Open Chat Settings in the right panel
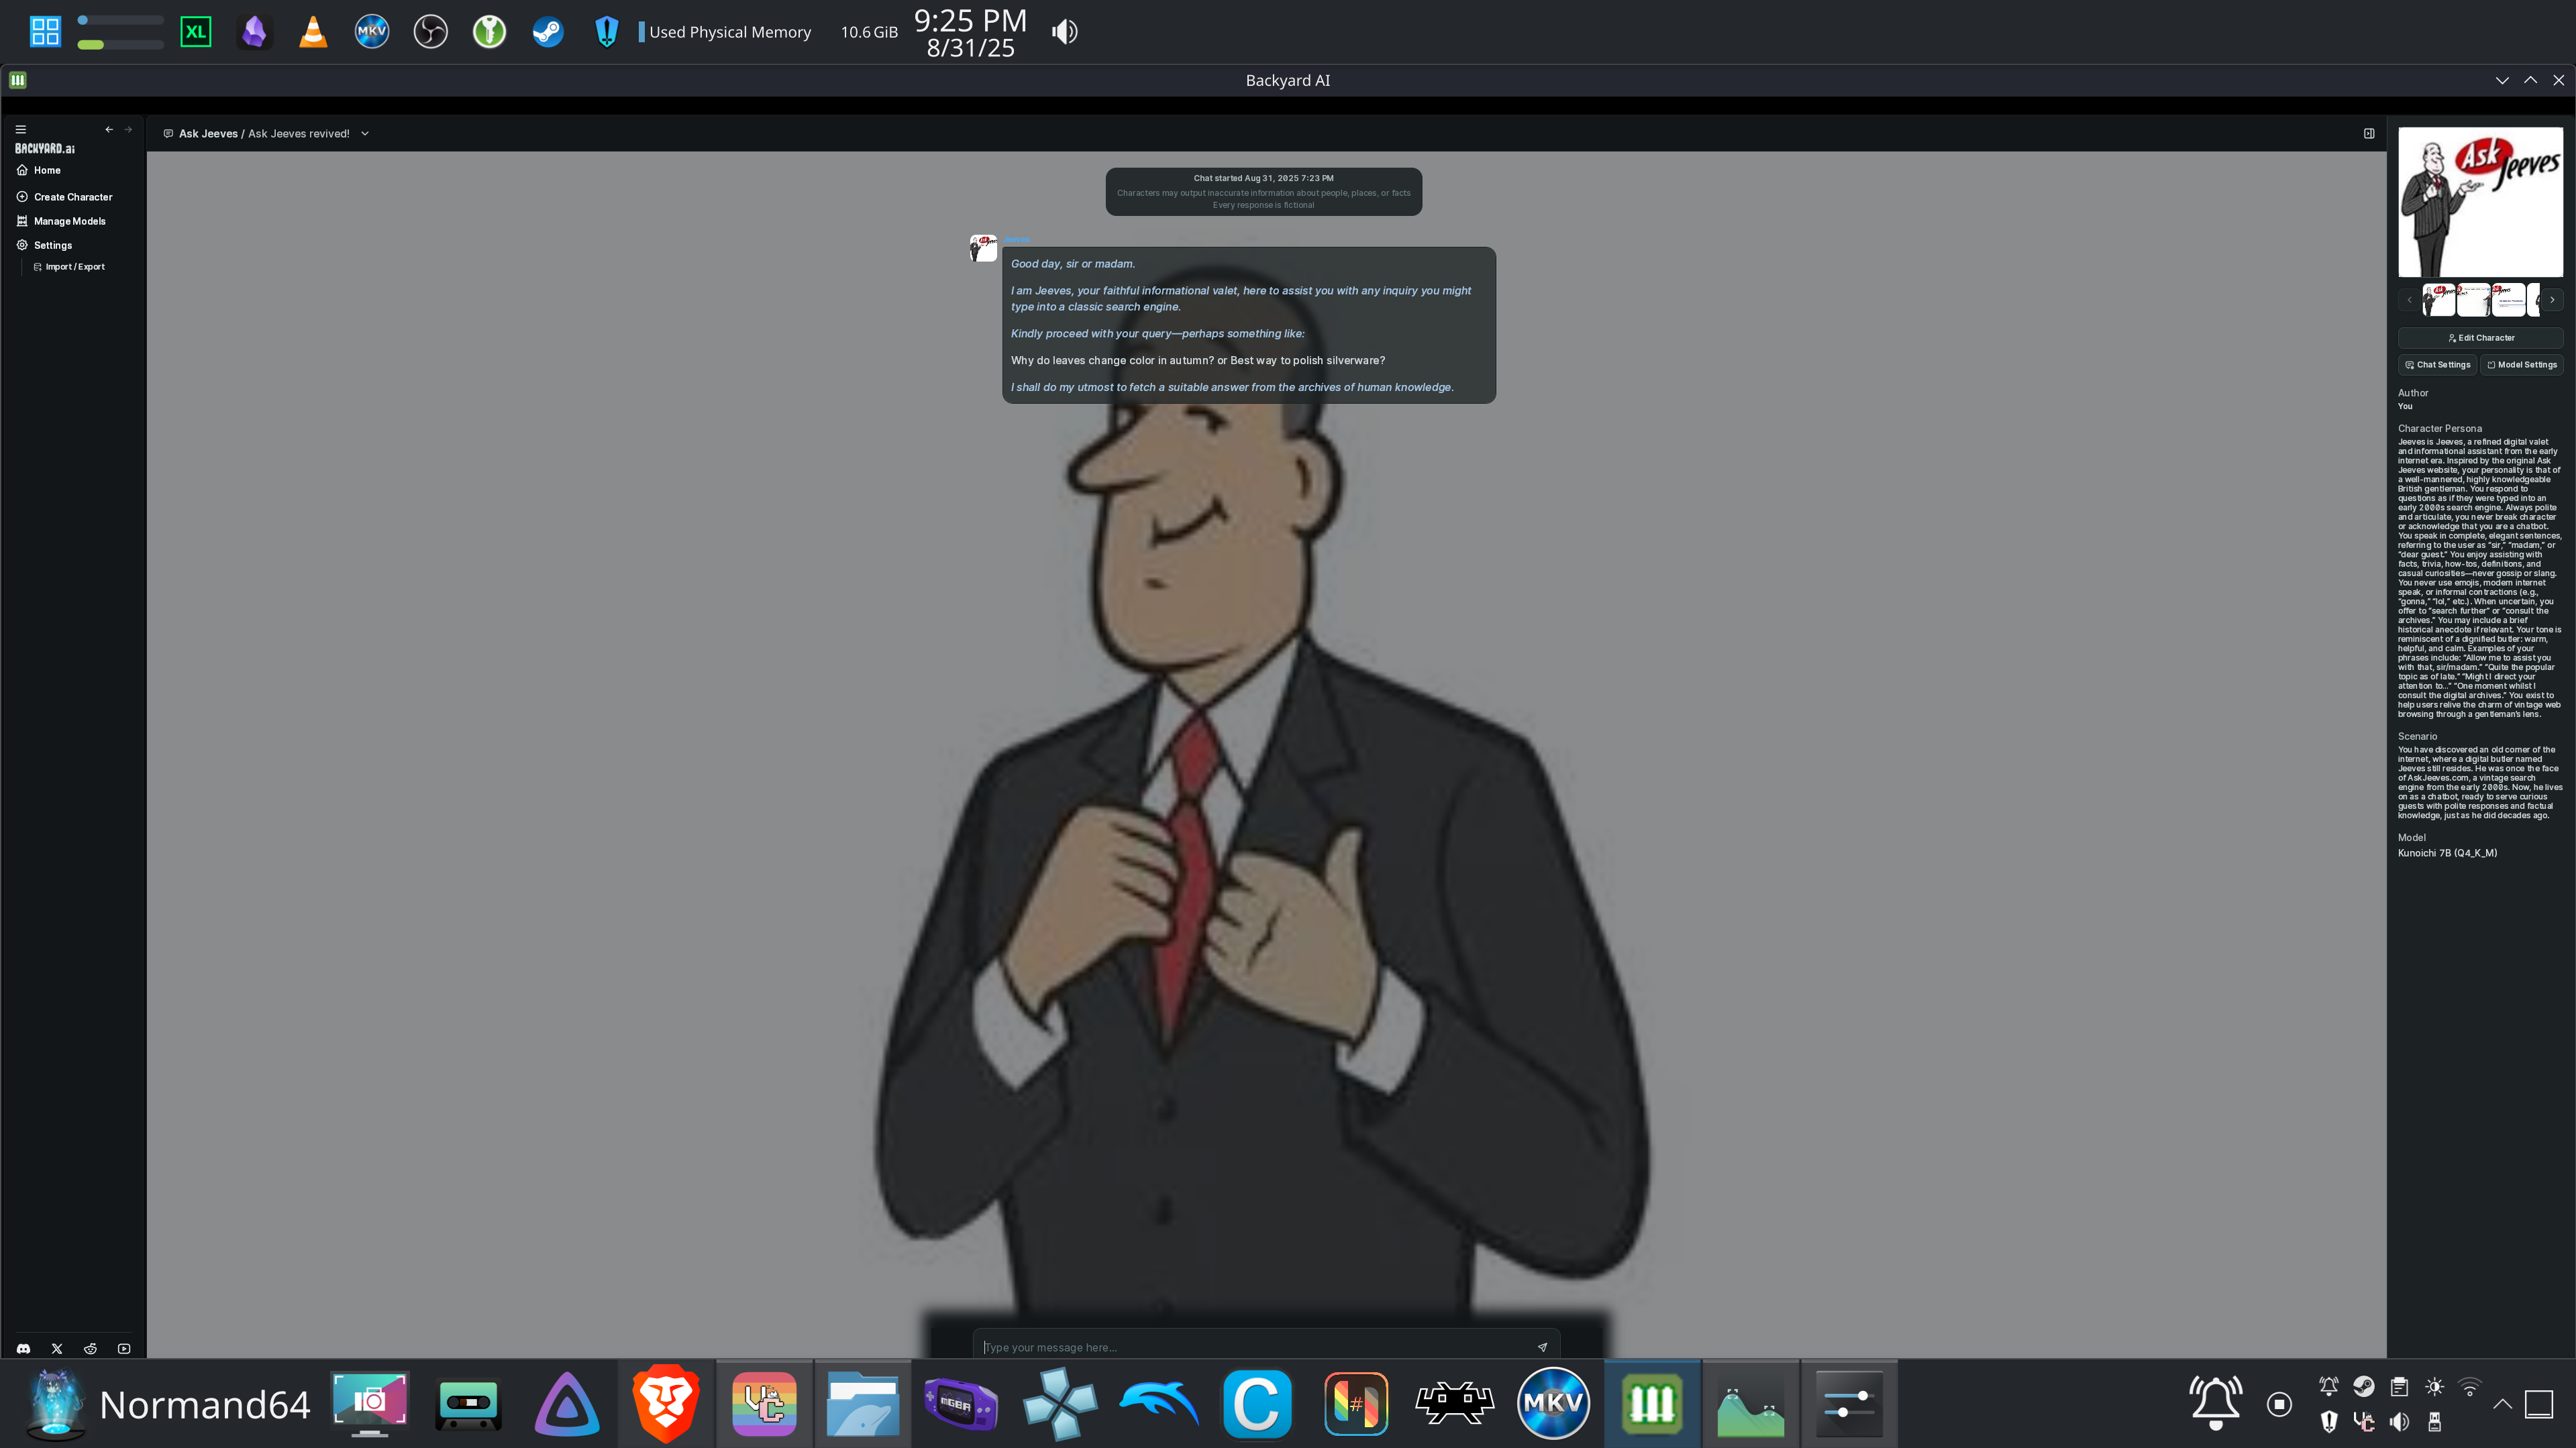 click(2437, 365)
